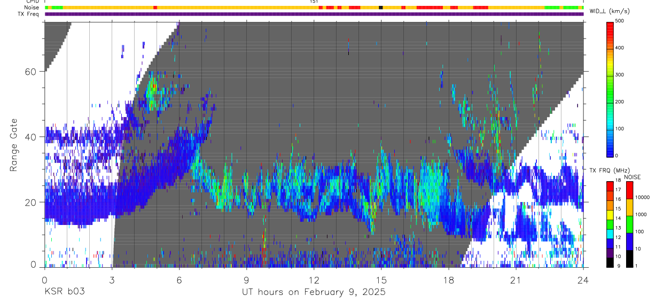Pick the cyan swatch in TX FRQ legend
Screen dimensions: 656x303
(x=610, y=233)
